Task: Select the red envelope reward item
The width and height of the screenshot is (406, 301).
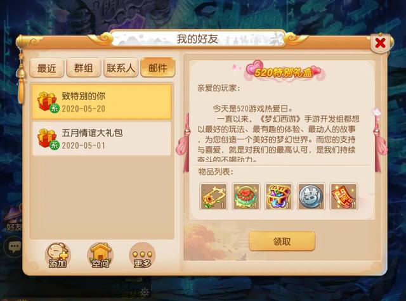Action: point(344,196)
